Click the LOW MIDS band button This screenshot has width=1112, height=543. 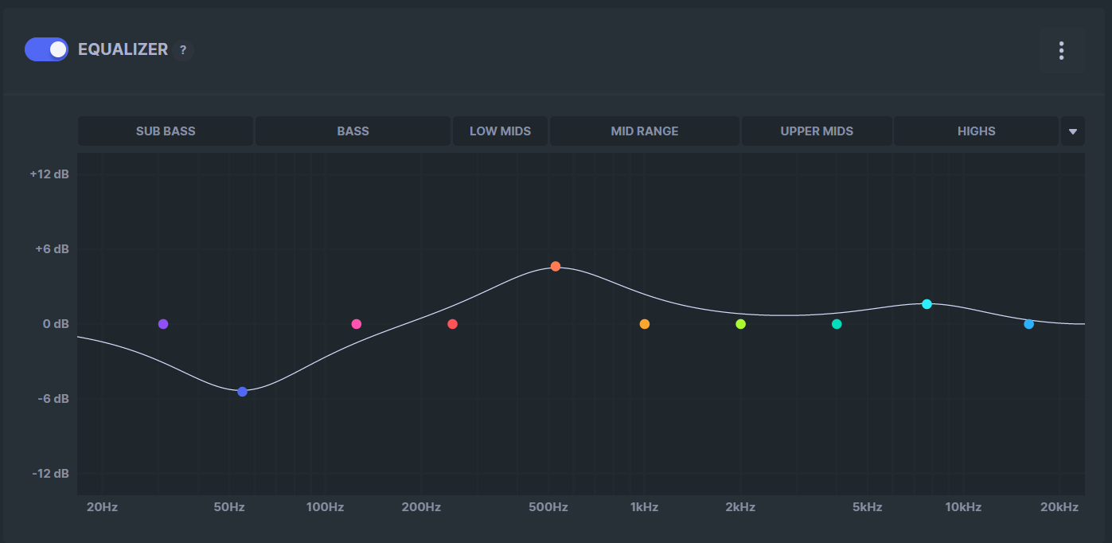coord(500,131)
